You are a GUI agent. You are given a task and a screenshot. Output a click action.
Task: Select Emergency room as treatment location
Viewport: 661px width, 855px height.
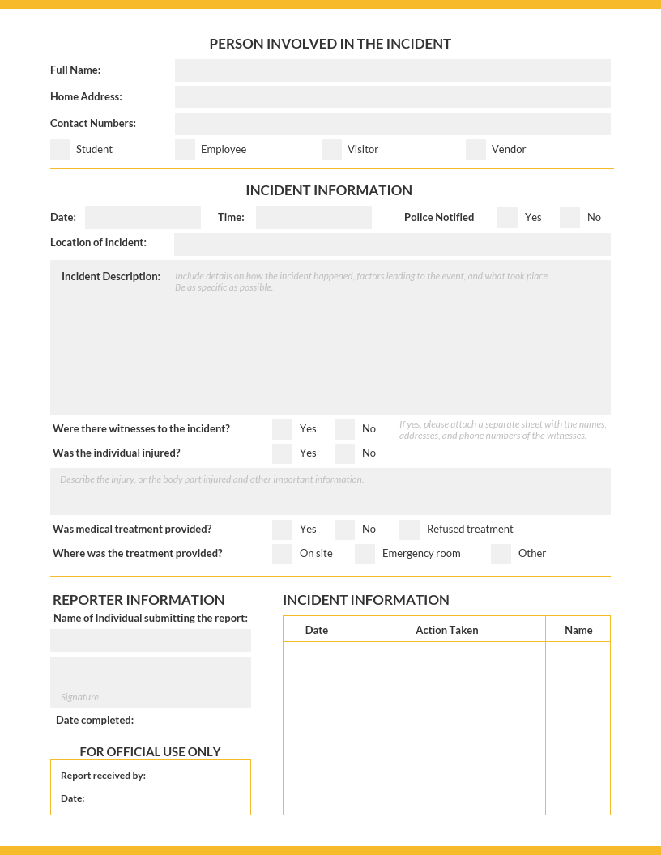(x=365, y=554)
